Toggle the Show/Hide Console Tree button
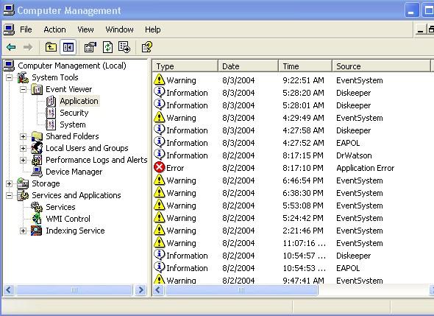The height and width of the screenshot is (316, 434). (x=68, y=47)
